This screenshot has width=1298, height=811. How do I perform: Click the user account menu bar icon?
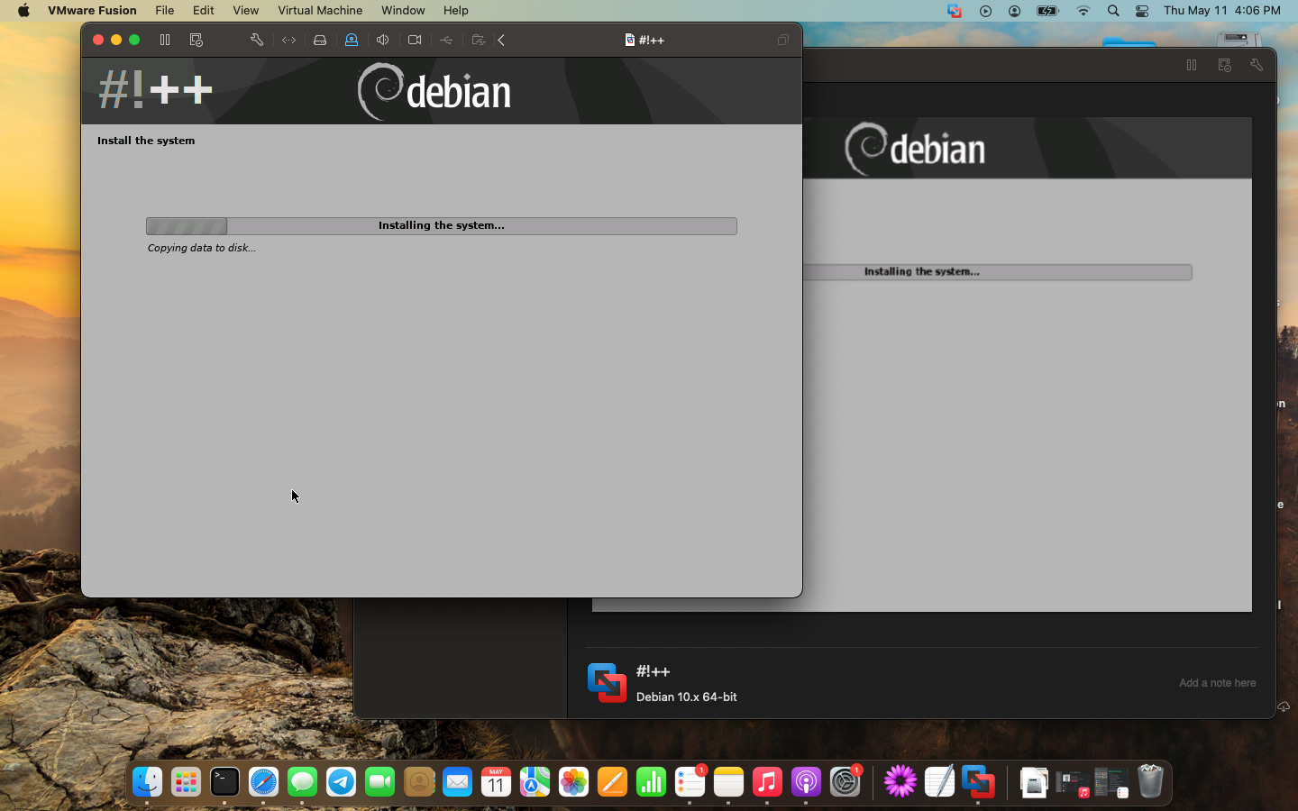1015,11
